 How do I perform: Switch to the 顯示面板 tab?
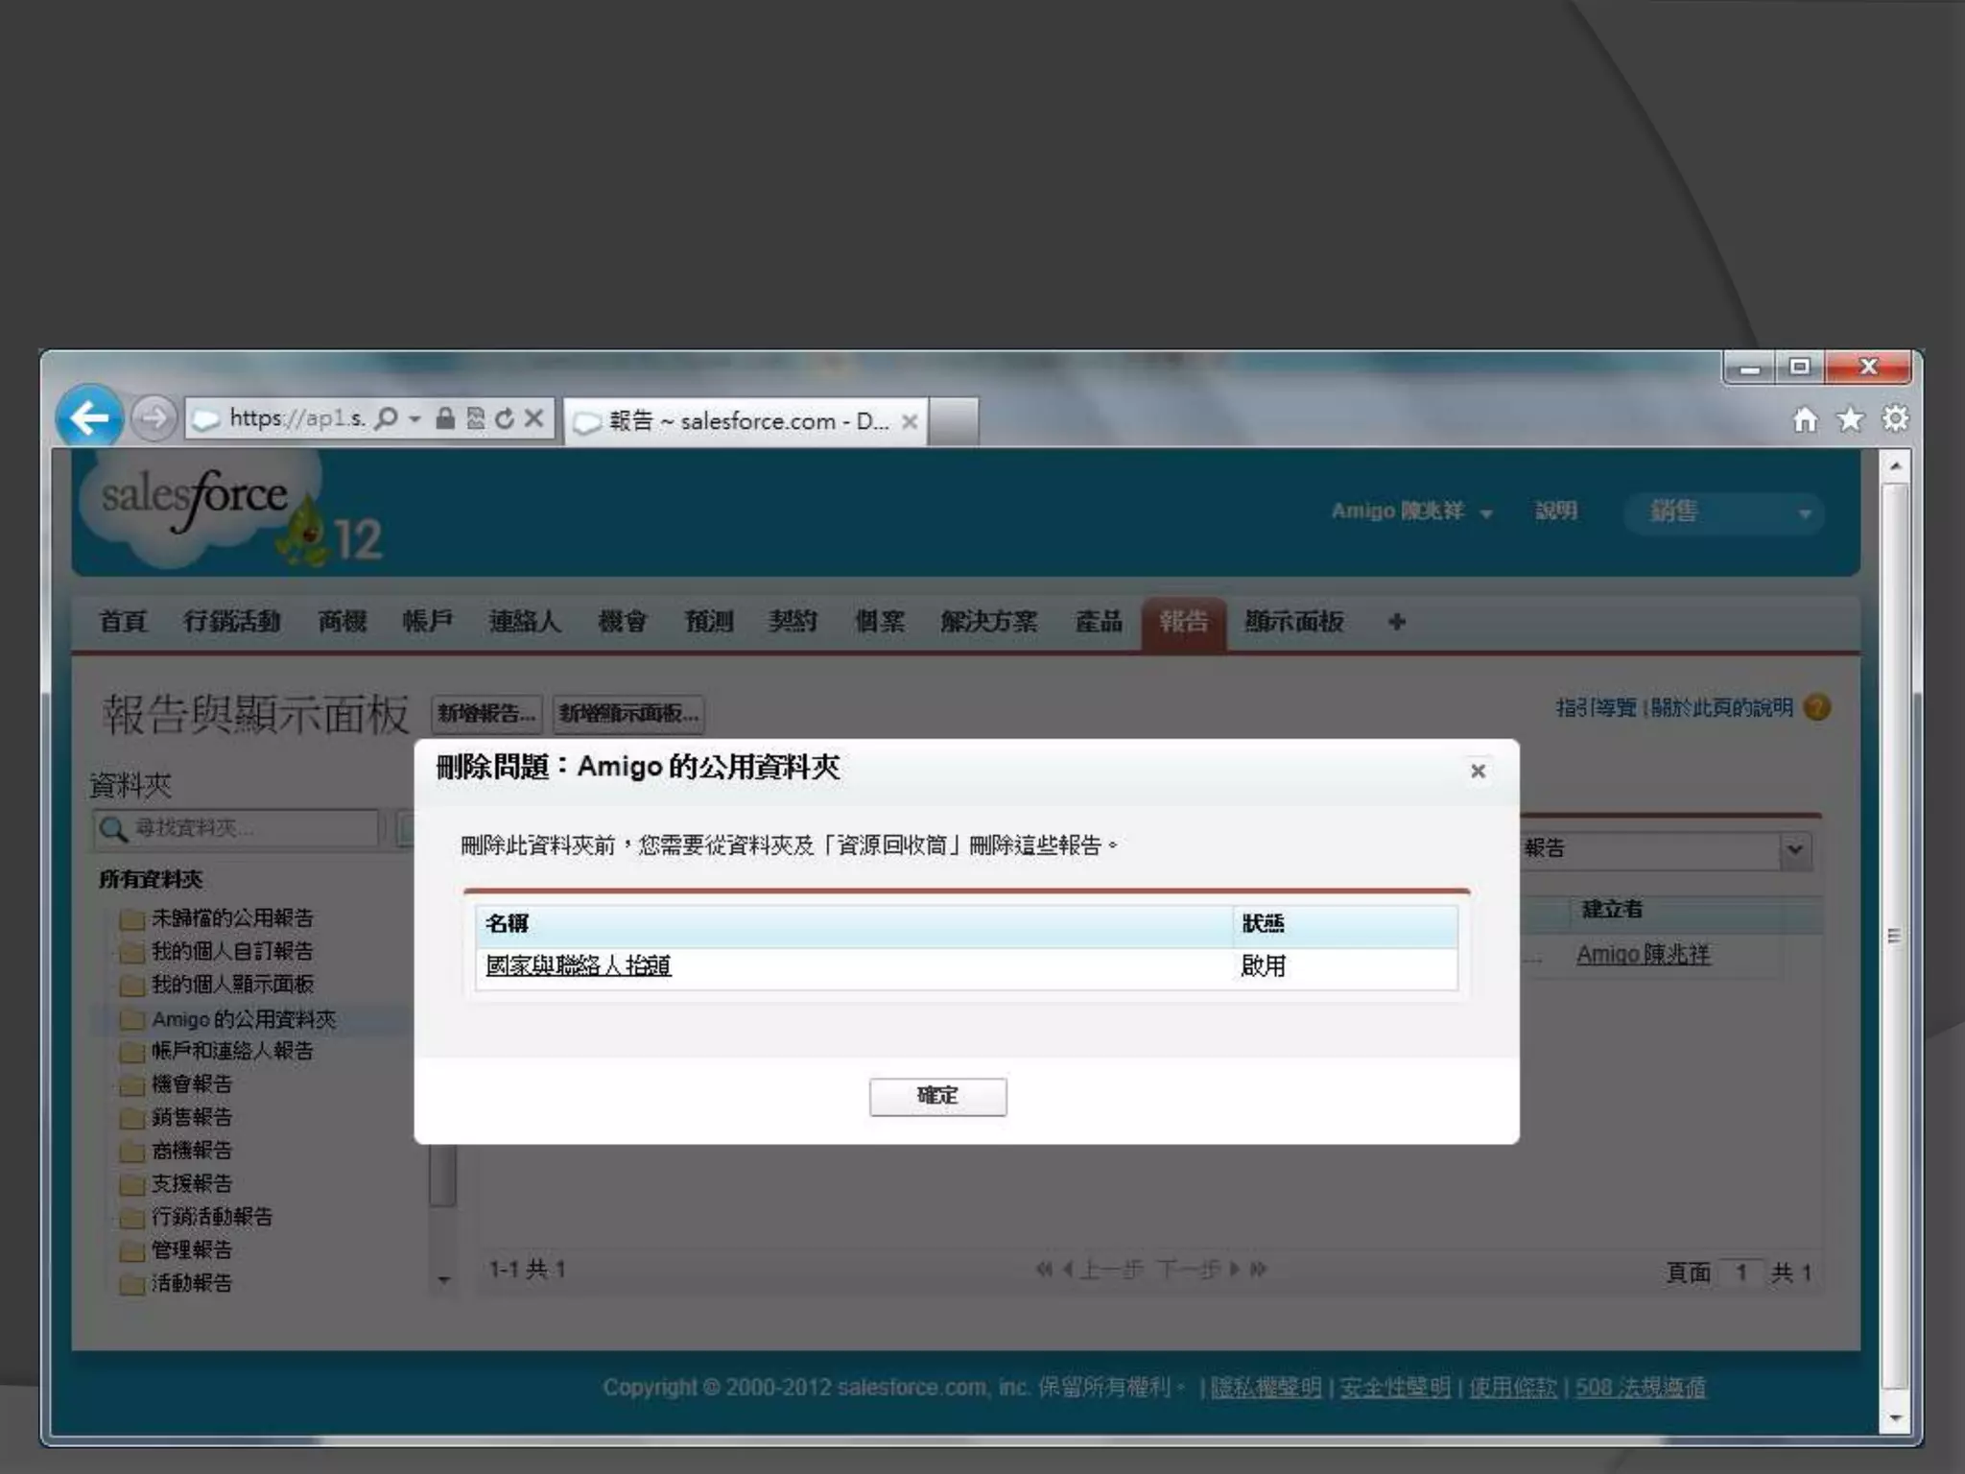coord(1293,622)
